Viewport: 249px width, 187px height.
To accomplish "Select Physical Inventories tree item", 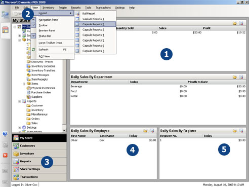I will tap(43, 88).
